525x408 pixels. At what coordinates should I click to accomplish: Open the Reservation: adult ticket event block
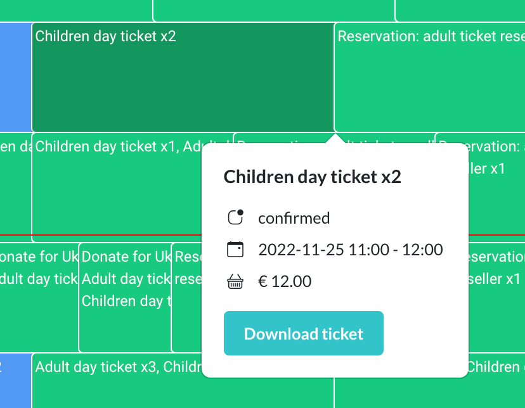[430, 77]
